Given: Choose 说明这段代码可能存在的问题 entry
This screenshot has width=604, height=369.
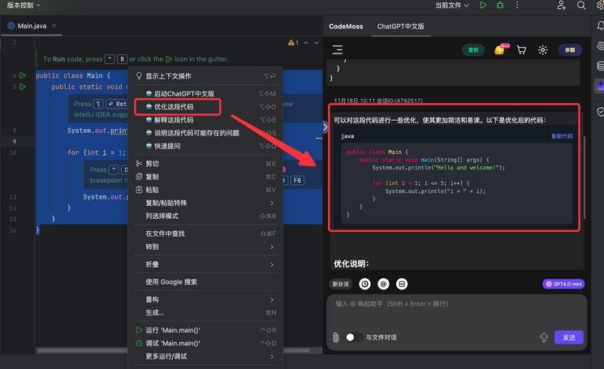Looking at the screenshot, I should [x=205, y=133].
